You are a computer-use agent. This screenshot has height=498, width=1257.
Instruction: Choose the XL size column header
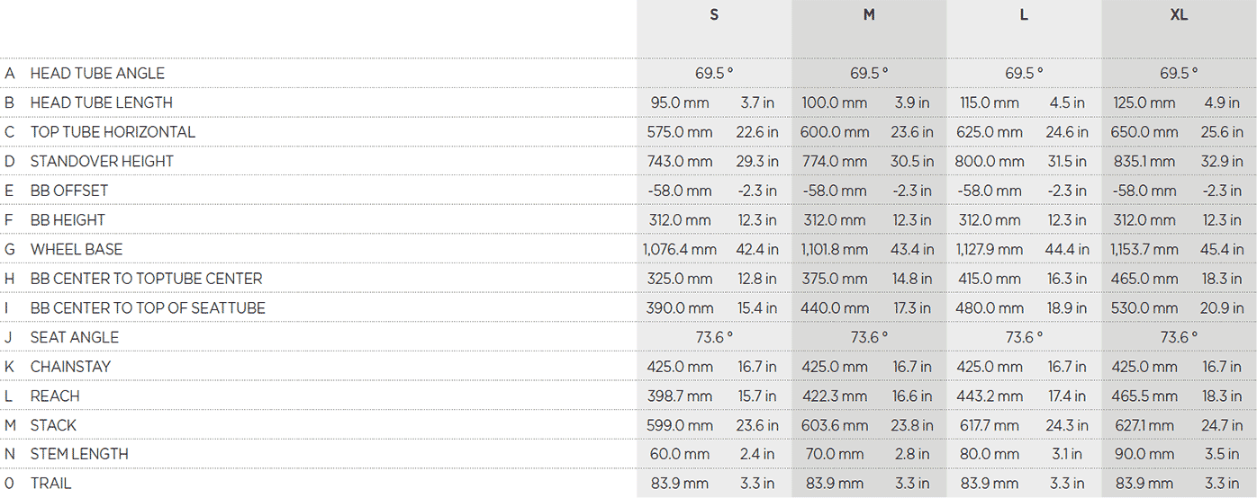(1179, 15)
